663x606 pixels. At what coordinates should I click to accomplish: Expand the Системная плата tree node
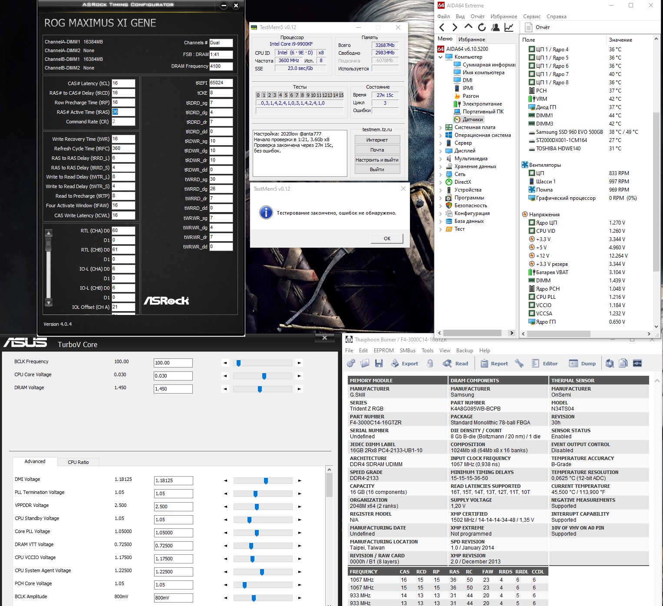click(x=441, y=128)
